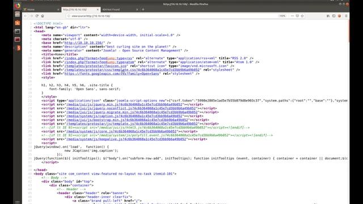Open the jquery-migrate.min.js source link

pos(132,112)
